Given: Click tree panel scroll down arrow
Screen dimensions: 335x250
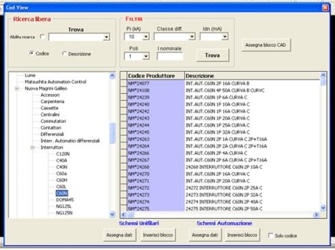Looking at the screenshot, I should [x=112, y=214].
